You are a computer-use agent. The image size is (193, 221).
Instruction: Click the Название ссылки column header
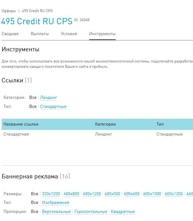21,124
